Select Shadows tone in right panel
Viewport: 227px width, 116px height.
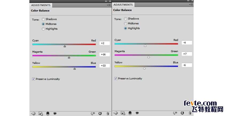point(131,18)
